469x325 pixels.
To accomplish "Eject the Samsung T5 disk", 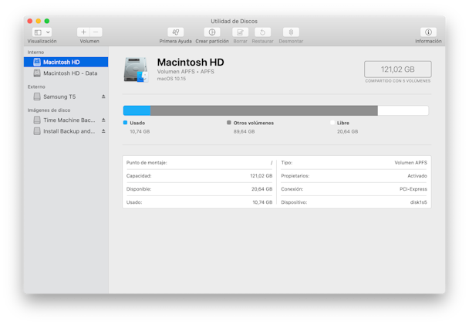I will (x=103, y=96).
